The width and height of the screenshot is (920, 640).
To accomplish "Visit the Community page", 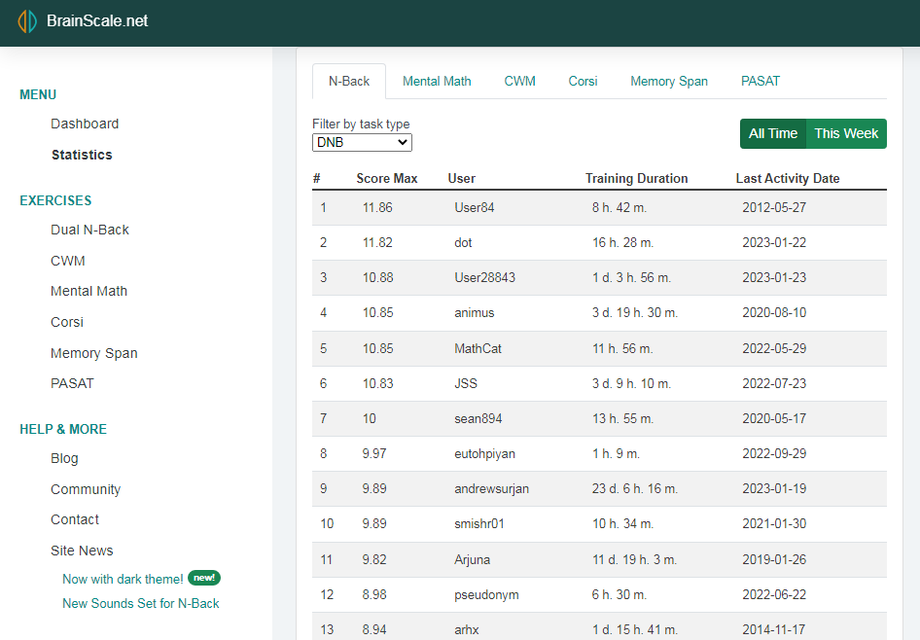I will [86, 489].
